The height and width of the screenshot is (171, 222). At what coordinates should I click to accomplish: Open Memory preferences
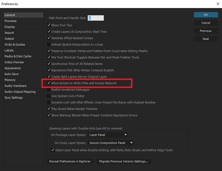(x=24, y=80)
